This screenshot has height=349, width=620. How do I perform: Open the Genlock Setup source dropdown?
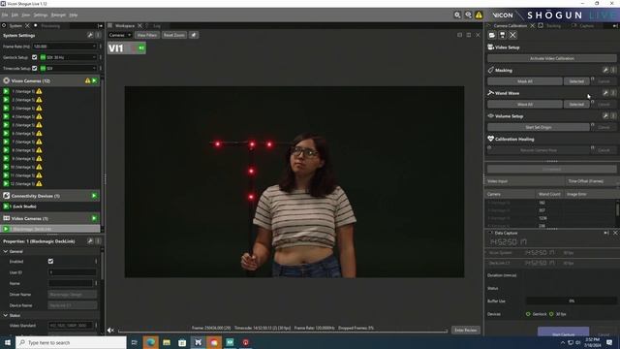coord(68,57)
